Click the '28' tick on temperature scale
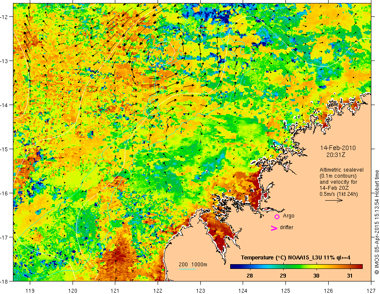 (x=250, y=275)
